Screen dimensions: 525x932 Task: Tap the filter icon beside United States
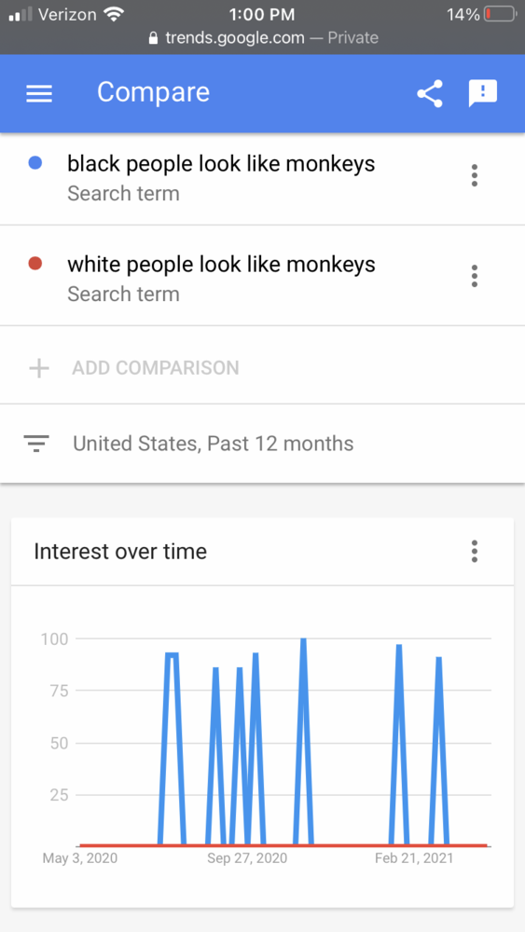(x=36, y=444)
